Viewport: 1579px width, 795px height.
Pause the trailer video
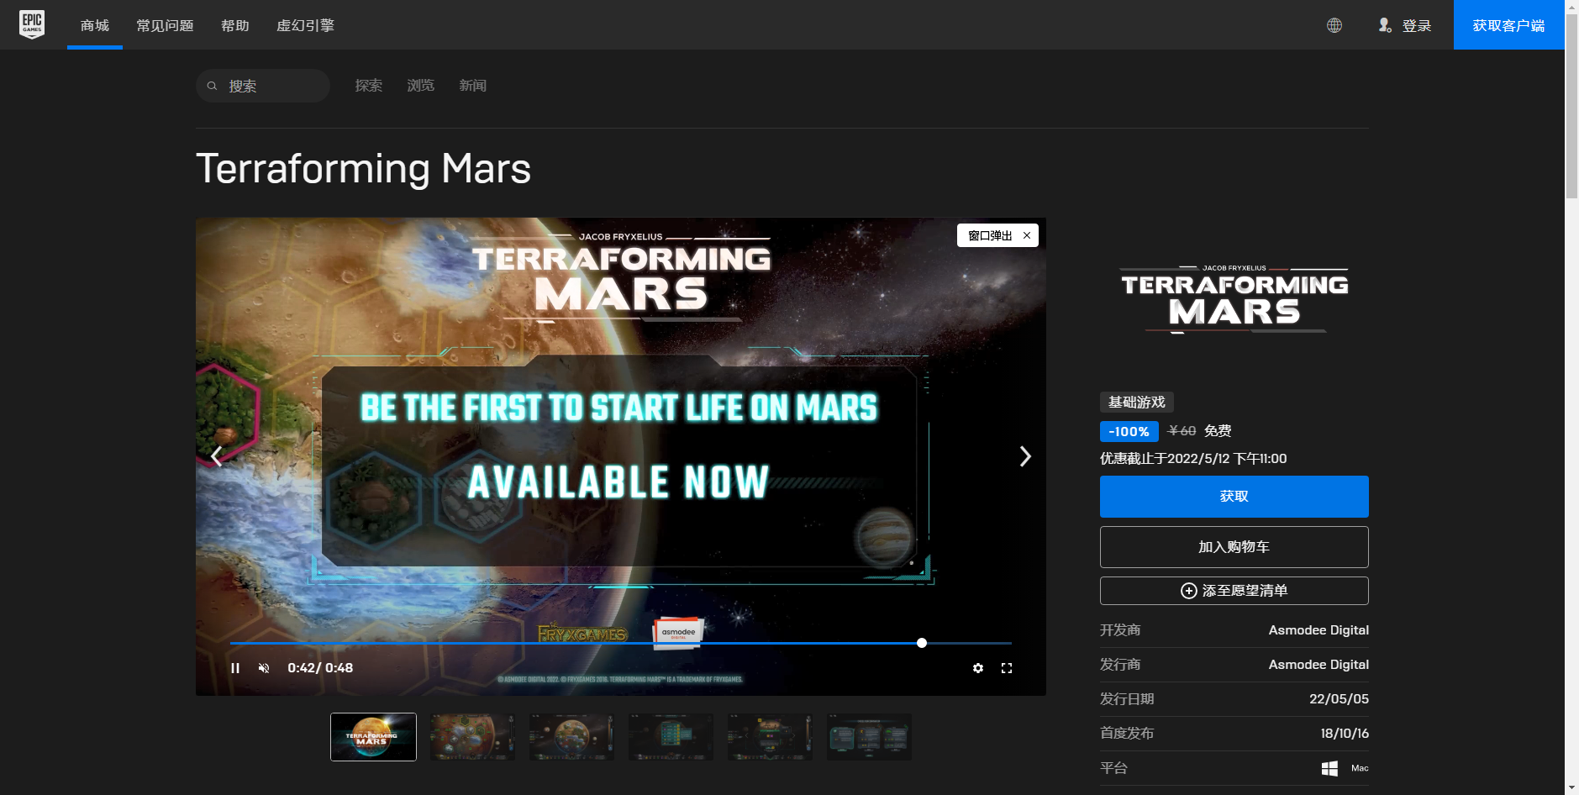pos(235,667)
